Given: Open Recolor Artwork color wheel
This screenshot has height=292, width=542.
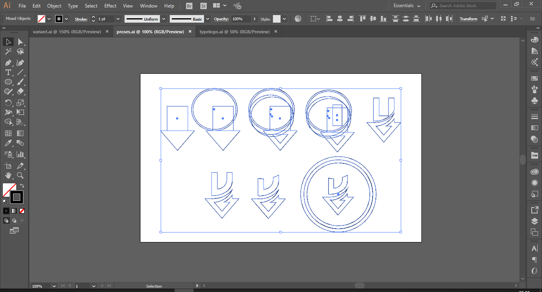Looking at the screenshot, I should 298,19.
